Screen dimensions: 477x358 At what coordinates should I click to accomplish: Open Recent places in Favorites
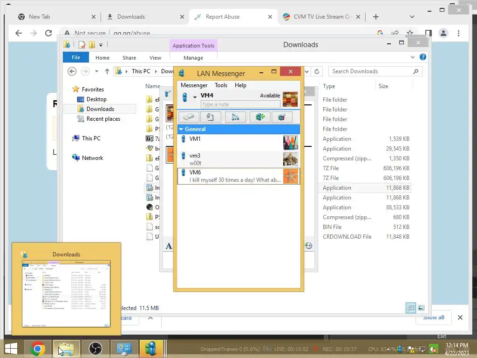tap(103, 119)
